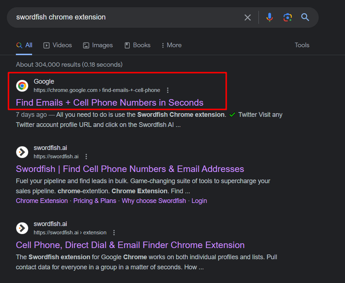Click the 'About 304,000 results' count text
This screenshot has height=283, width=345.
click(x=69, y=65)
